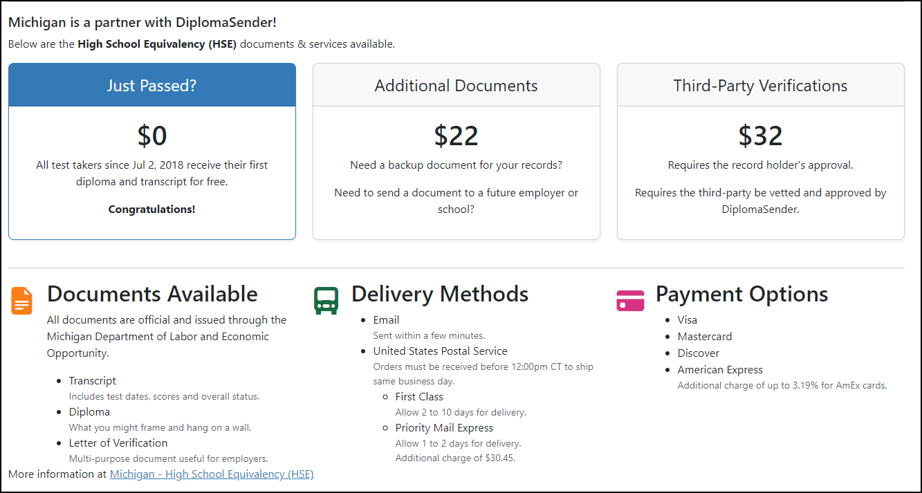The image size is (922, 493).
Task: Click the American Express payment option
Action: pyautogui.click(x=720, y=370)
